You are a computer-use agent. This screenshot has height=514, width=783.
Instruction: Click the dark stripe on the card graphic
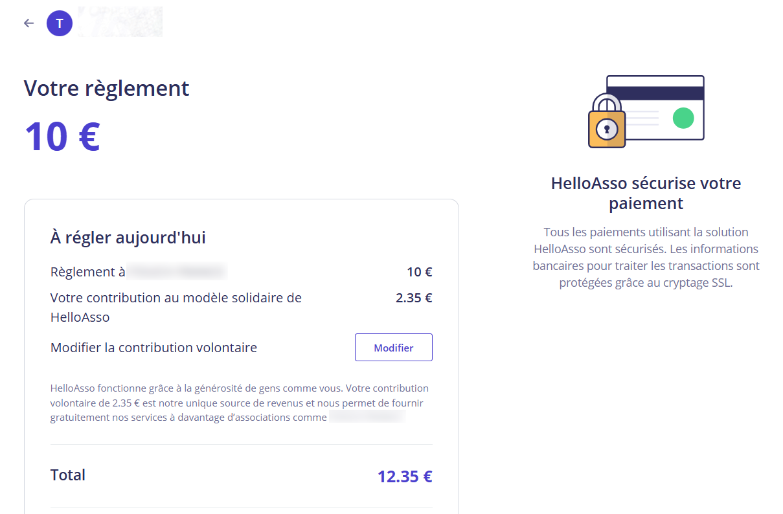655,93
